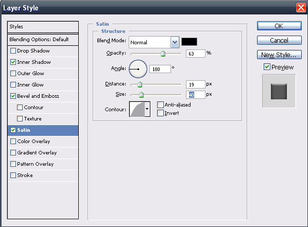The width and height of the screenshot is (308, 227).
Task: Confirm with the OK button
Action: [279, 26]
